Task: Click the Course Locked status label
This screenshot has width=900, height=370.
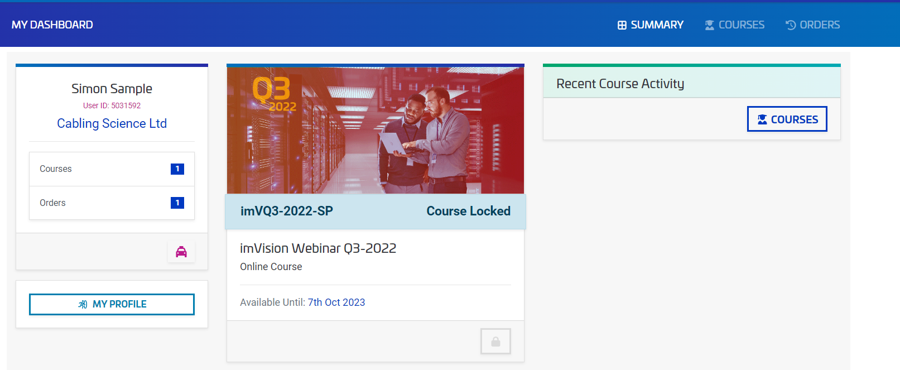Action: tap(469, 211)
